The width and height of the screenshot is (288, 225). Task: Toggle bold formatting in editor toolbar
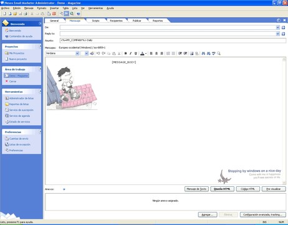(x=125, y=53)
